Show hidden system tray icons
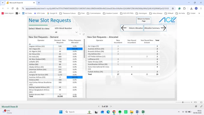 pyautogui.click(x=179, y=112)
